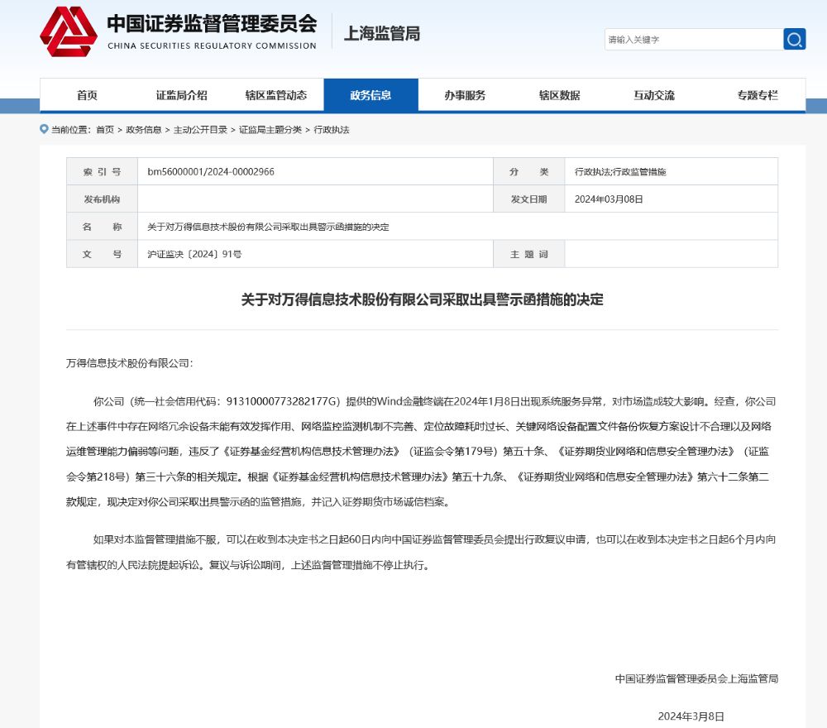The image size is (827, 728).
Task: Go to 首页 in the breadcrumb
Action: (x=105, y=130)
